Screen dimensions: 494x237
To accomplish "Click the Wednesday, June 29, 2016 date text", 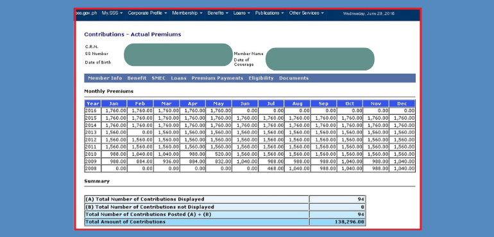I will pyautogui.click(x=369, y=13).
